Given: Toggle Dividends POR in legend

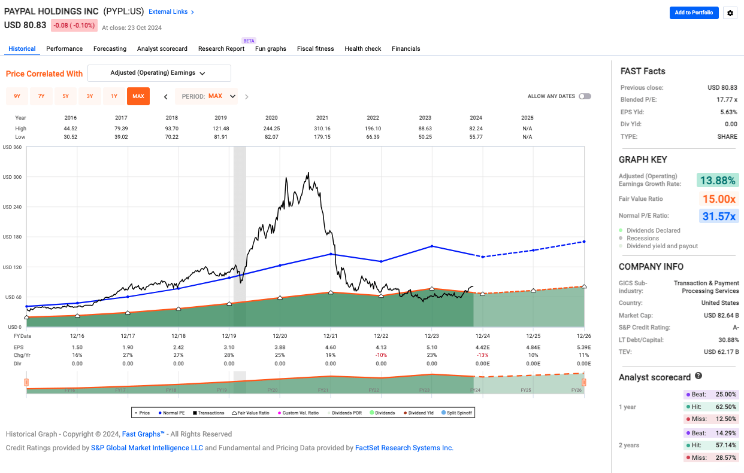Looking at the screenshot, I should pos(345,413).
